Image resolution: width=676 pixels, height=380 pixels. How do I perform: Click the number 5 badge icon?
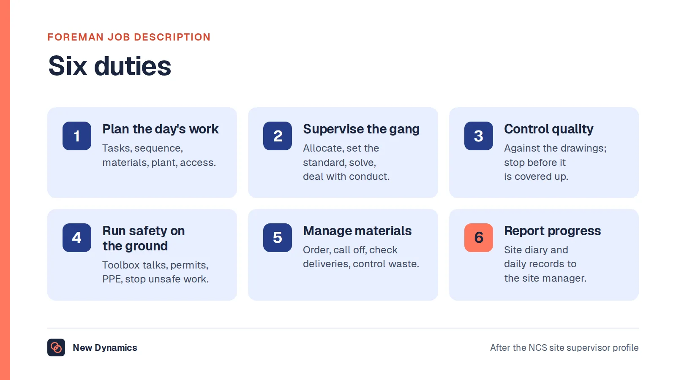(278, 238)
